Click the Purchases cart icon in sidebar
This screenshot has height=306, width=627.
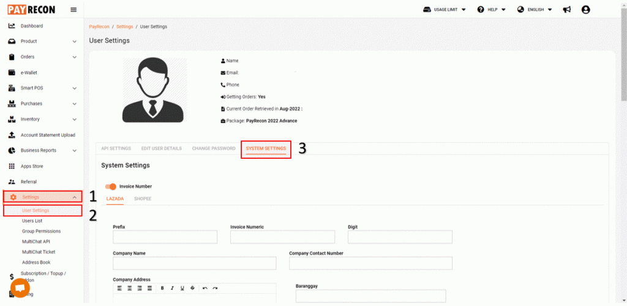tap(12, 104)
